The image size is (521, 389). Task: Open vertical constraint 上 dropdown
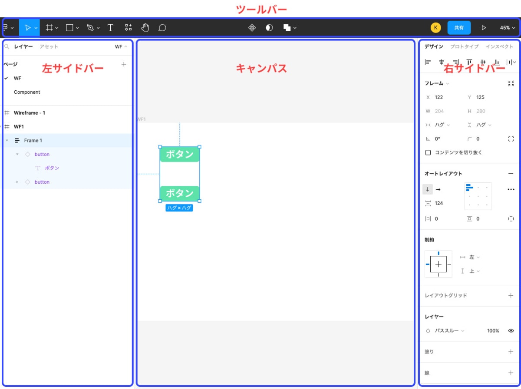point(475,271)
